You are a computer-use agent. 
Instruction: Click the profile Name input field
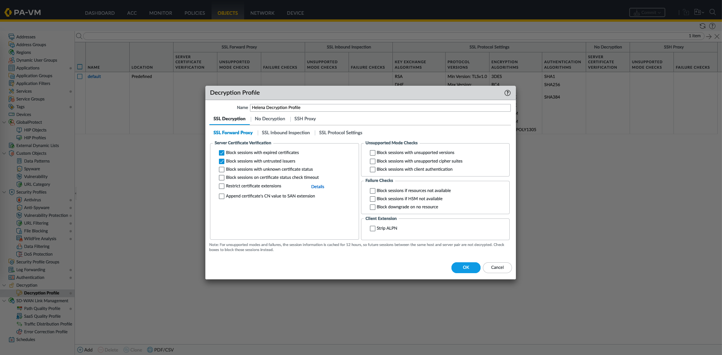(380, 107)
